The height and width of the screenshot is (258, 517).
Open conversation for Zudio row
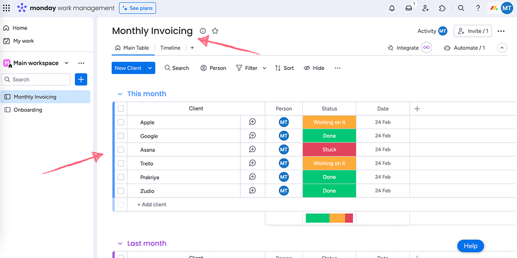click(x=252, y=190)
